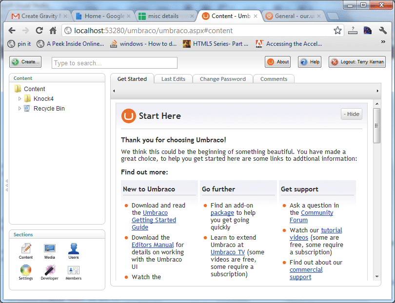Open 'A Peek Inside Online...' bookmark

click(x=70, y=44)
